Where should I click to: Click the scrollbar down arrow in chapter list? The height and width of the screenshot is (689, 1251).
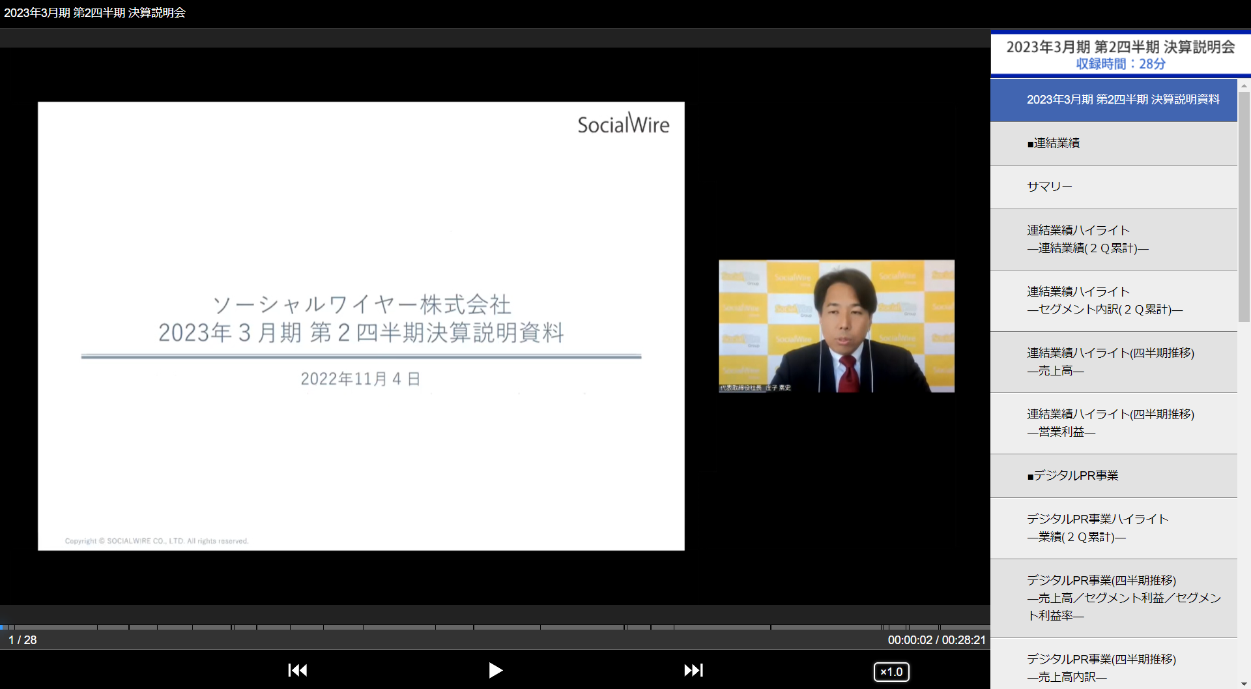pyautogui.click(x=1244, y=683)
